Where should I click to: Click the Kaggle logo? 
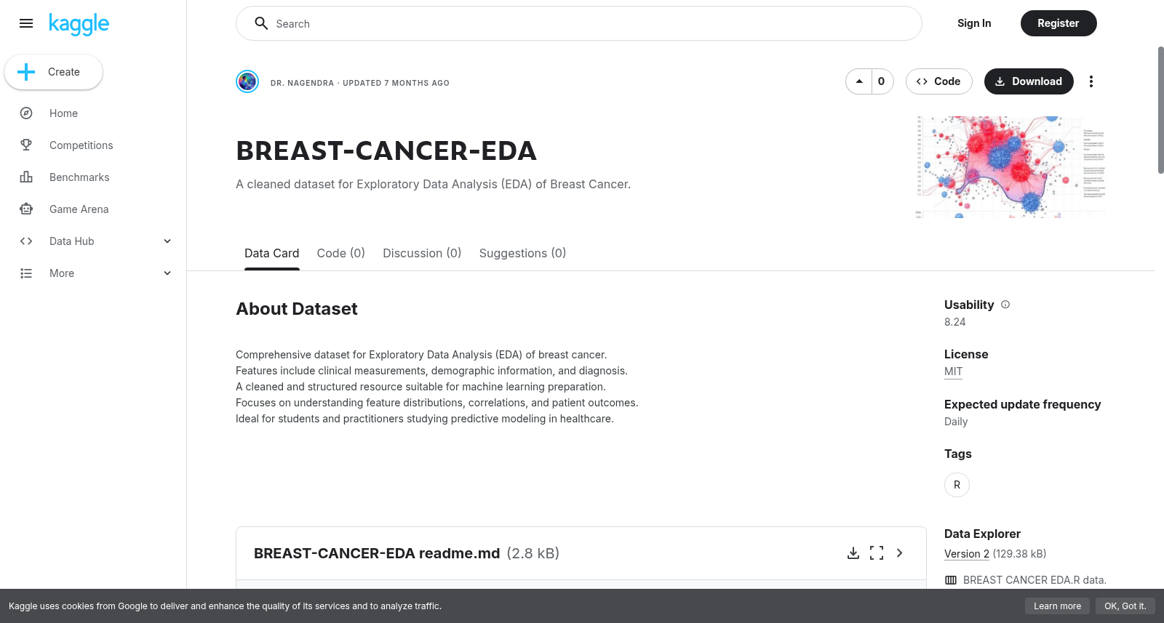(79, 24)
